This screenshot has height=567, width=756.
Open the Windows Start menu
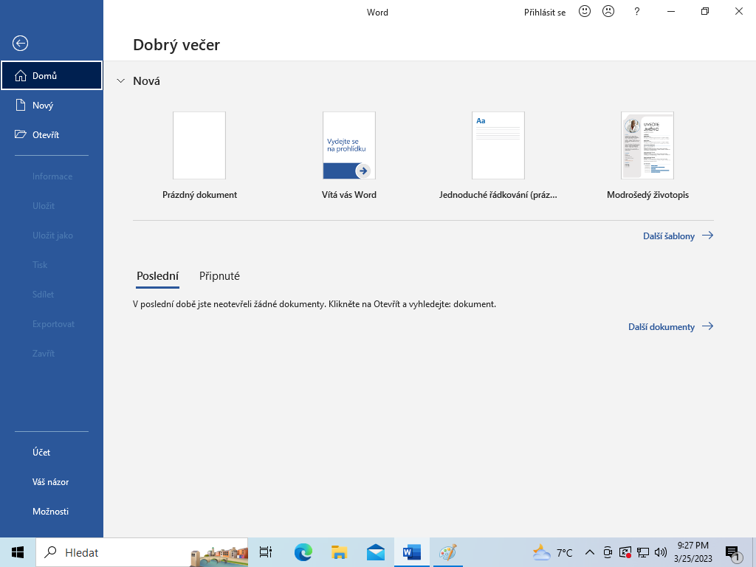point(18,552)
